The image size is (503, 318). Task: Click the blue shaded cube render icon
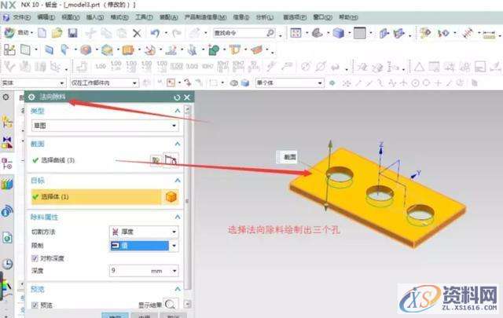(339, 33)
